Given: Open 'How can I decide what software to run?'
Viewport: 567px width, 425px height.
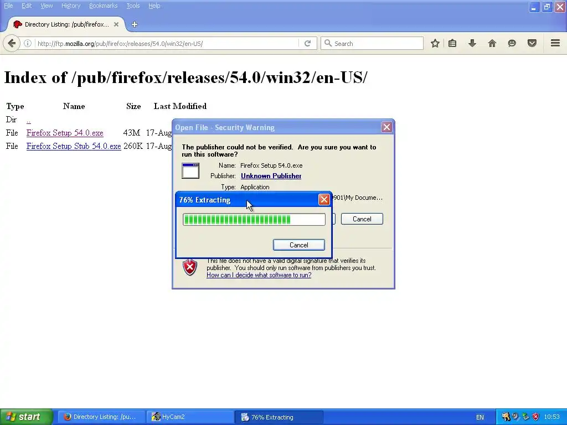Looking at the screenshot, I should tap(259, 275).
